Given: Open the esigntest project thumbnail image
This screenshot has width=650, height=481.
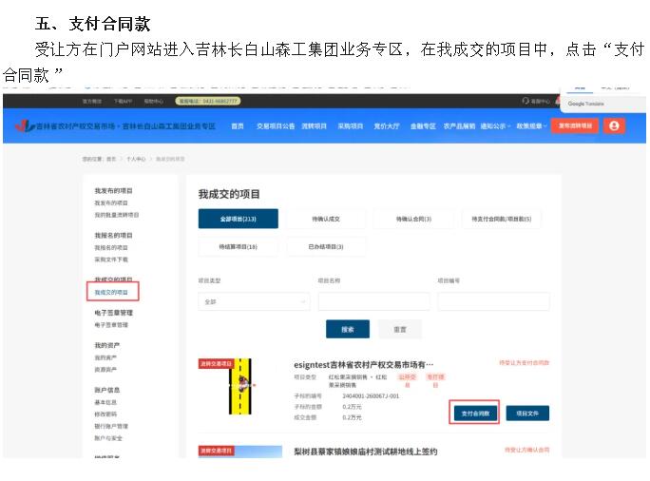Looking at the screenshot, I should click(240, 387).
